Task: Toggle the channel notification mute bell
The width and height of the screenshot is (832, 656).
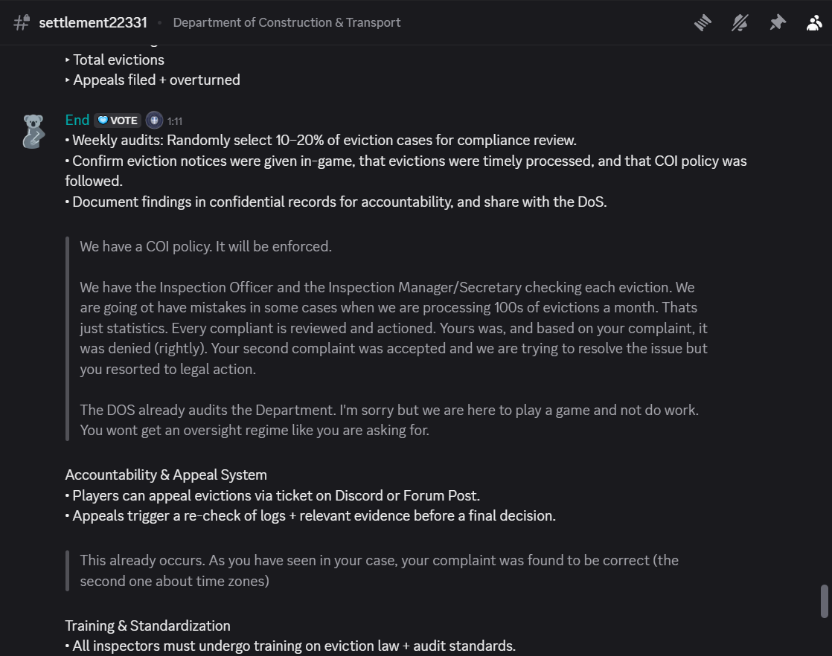Action: pos(740,23)
